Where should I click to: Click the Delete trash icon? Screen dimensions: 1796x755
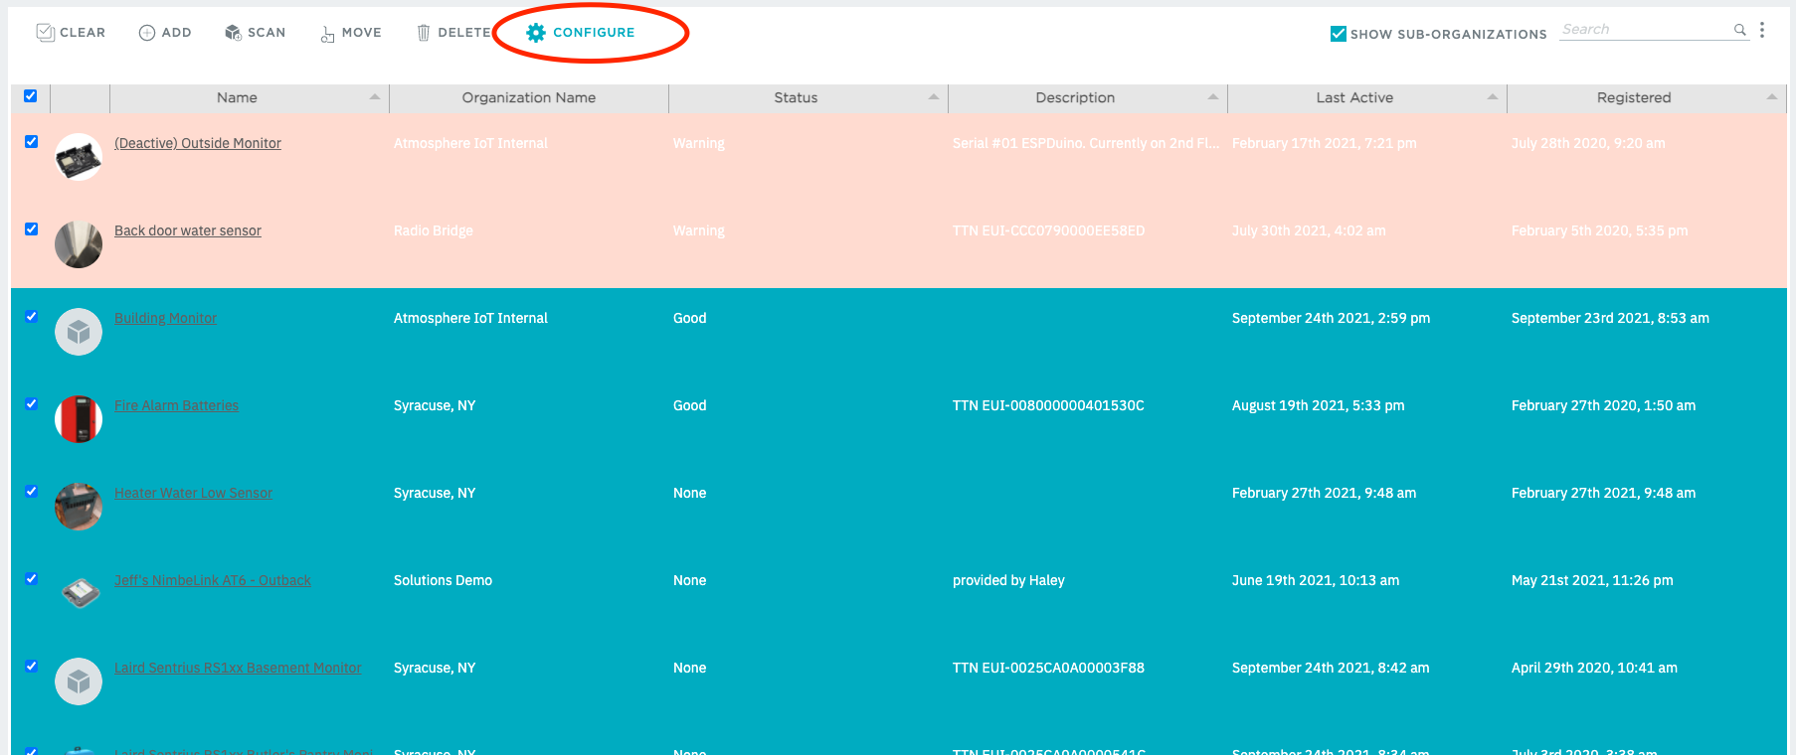coord(424,33)
